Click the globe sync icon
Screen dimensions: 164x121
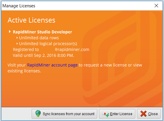[38, 114]
